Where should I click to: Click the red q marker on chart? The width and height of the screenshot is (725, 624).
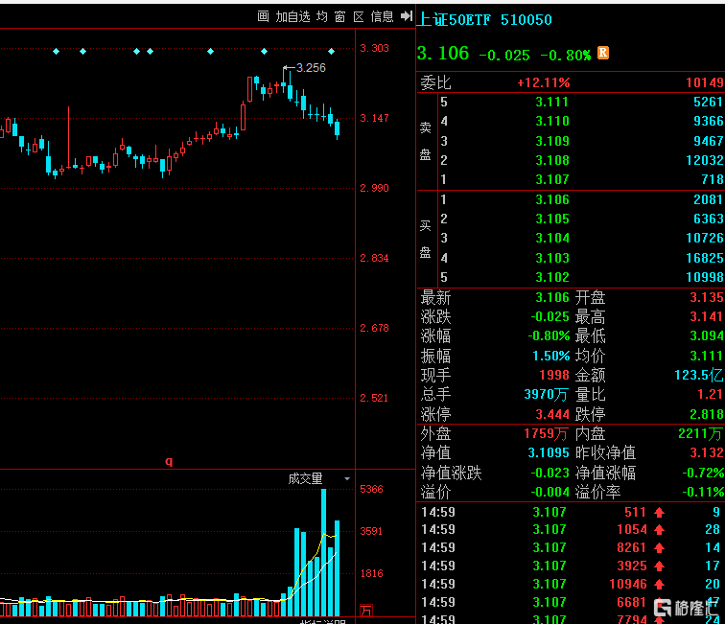pyautogui.click(x=169, y=461)
